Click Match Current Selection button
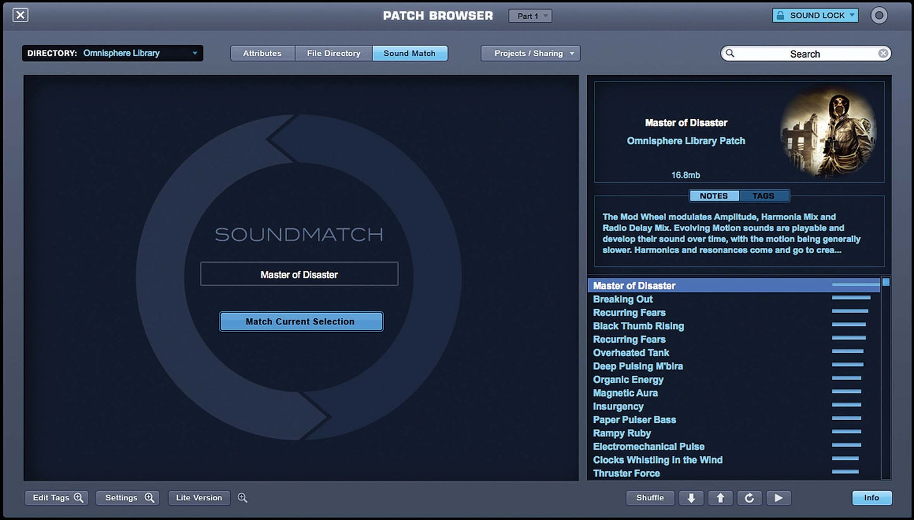 [300, 321]
